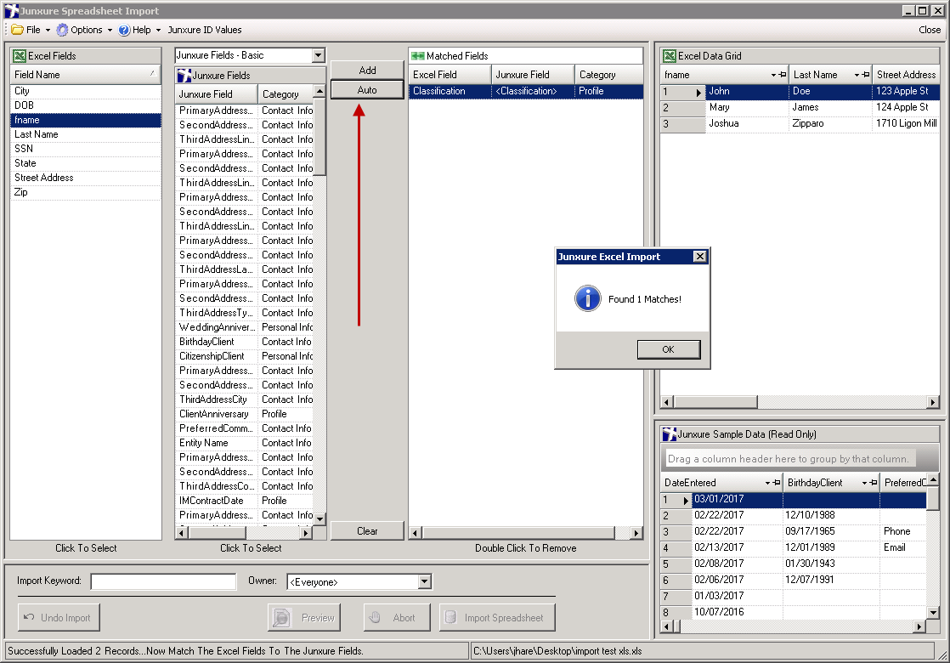Open the Junxure Fields - Basic dropdown
The height and width of the screenshot is (663, 950).
coord(318,55)
